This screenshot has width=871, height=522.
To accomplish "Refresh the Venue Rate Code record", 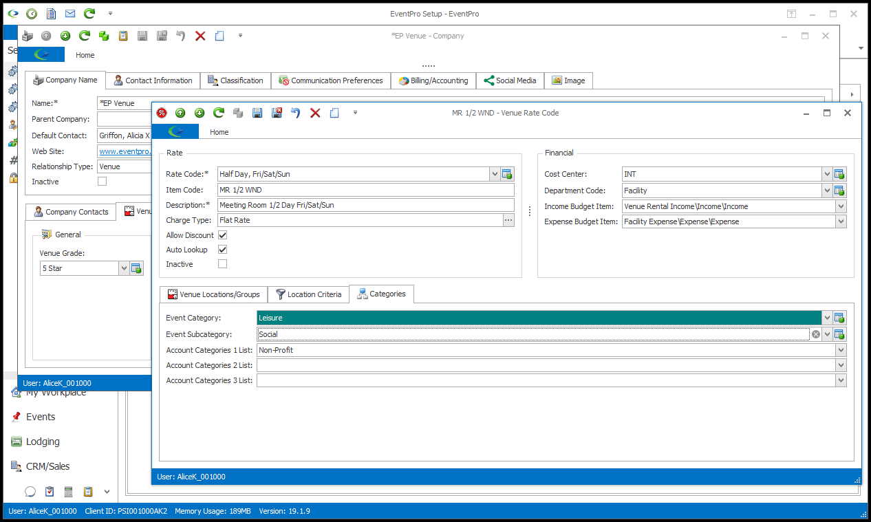I will pos(219,113).
